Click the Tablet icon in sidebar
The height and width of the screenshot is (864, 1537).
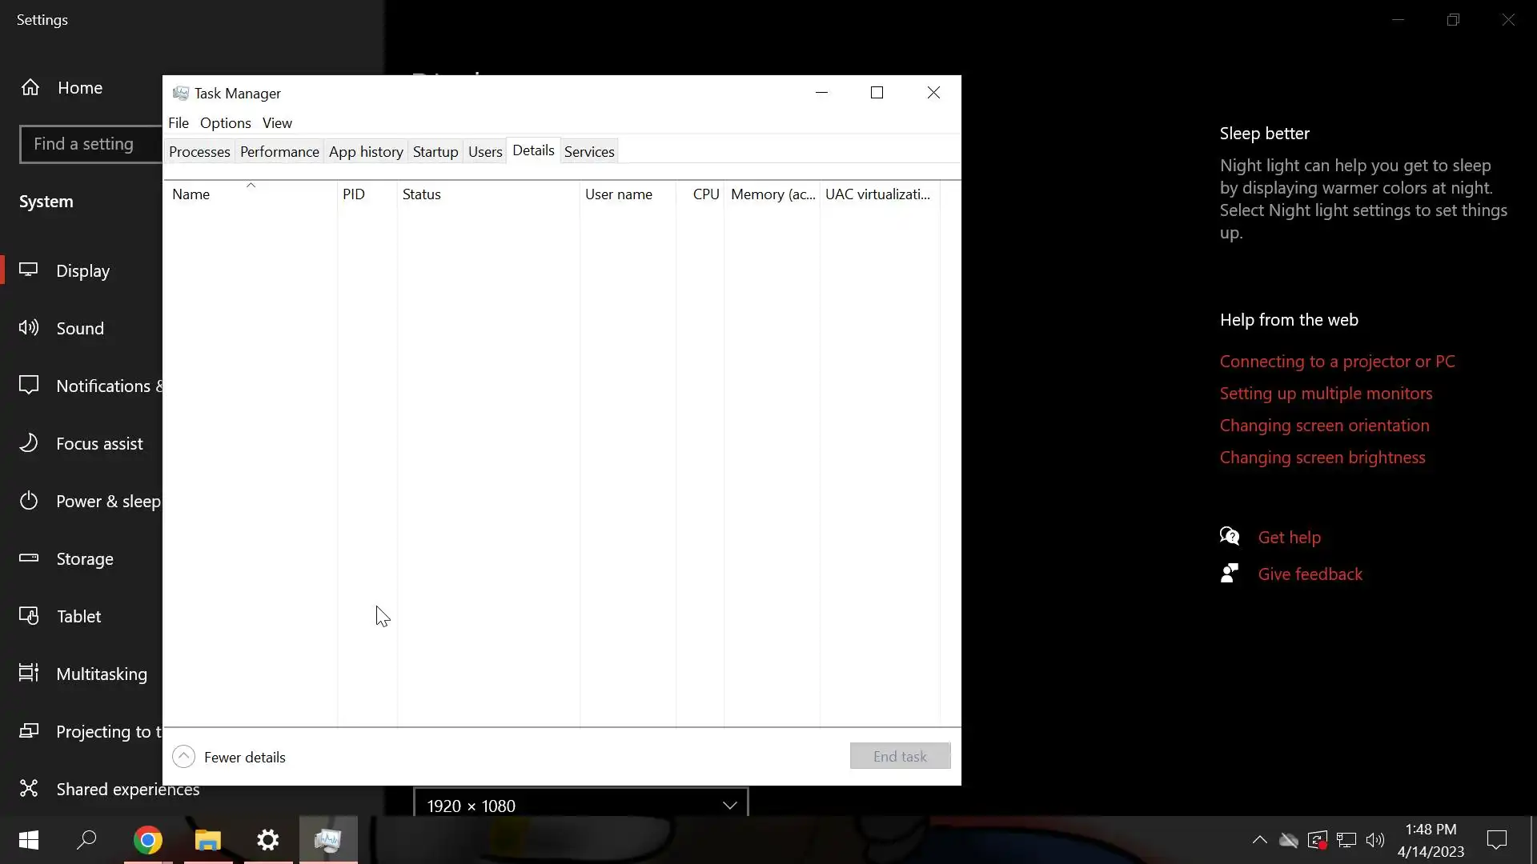click(x=29, y=615)
